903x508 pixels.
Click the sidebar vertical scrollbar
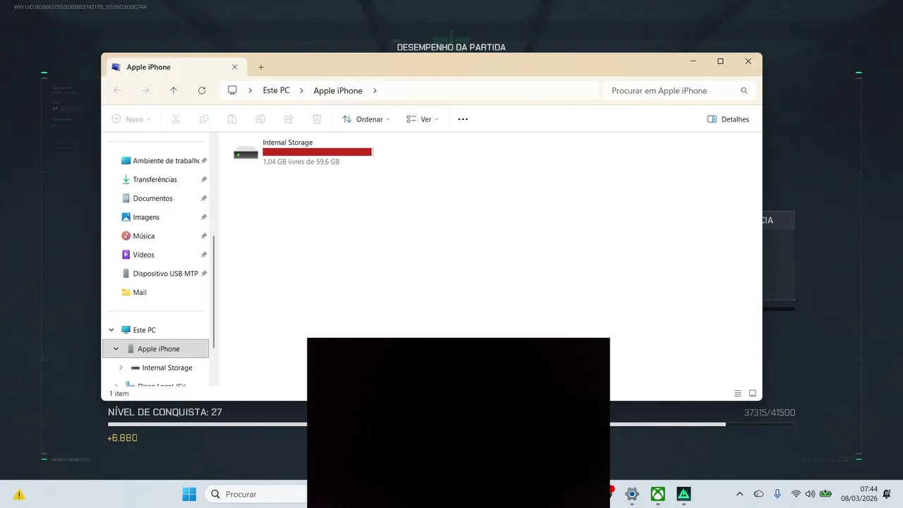214,291
